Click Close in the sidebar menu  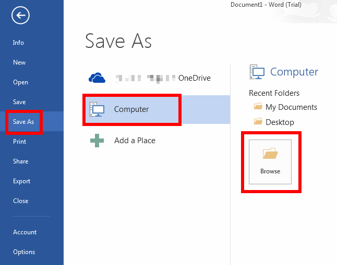(20, 201)
